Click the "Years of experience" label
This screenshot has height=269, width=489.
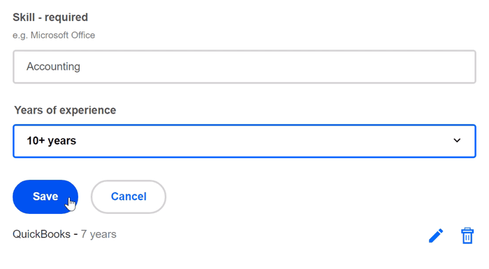click(65, 110)
